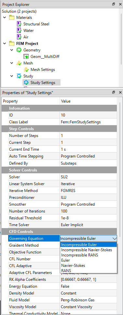Choose Incompressible Navier-Stokes option
Viewport: 123px width, 315px height.
(89, 250)
